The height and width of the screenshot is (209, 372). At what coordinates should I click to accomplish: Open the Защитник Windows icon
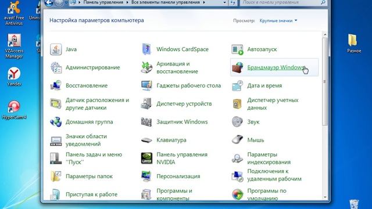point(146,122)
